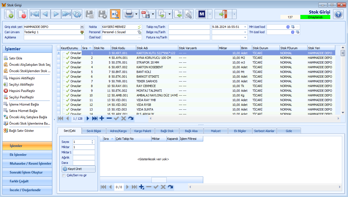
Task: Switch to Serbest Alanlar tab
Action: tap(264, 131)
